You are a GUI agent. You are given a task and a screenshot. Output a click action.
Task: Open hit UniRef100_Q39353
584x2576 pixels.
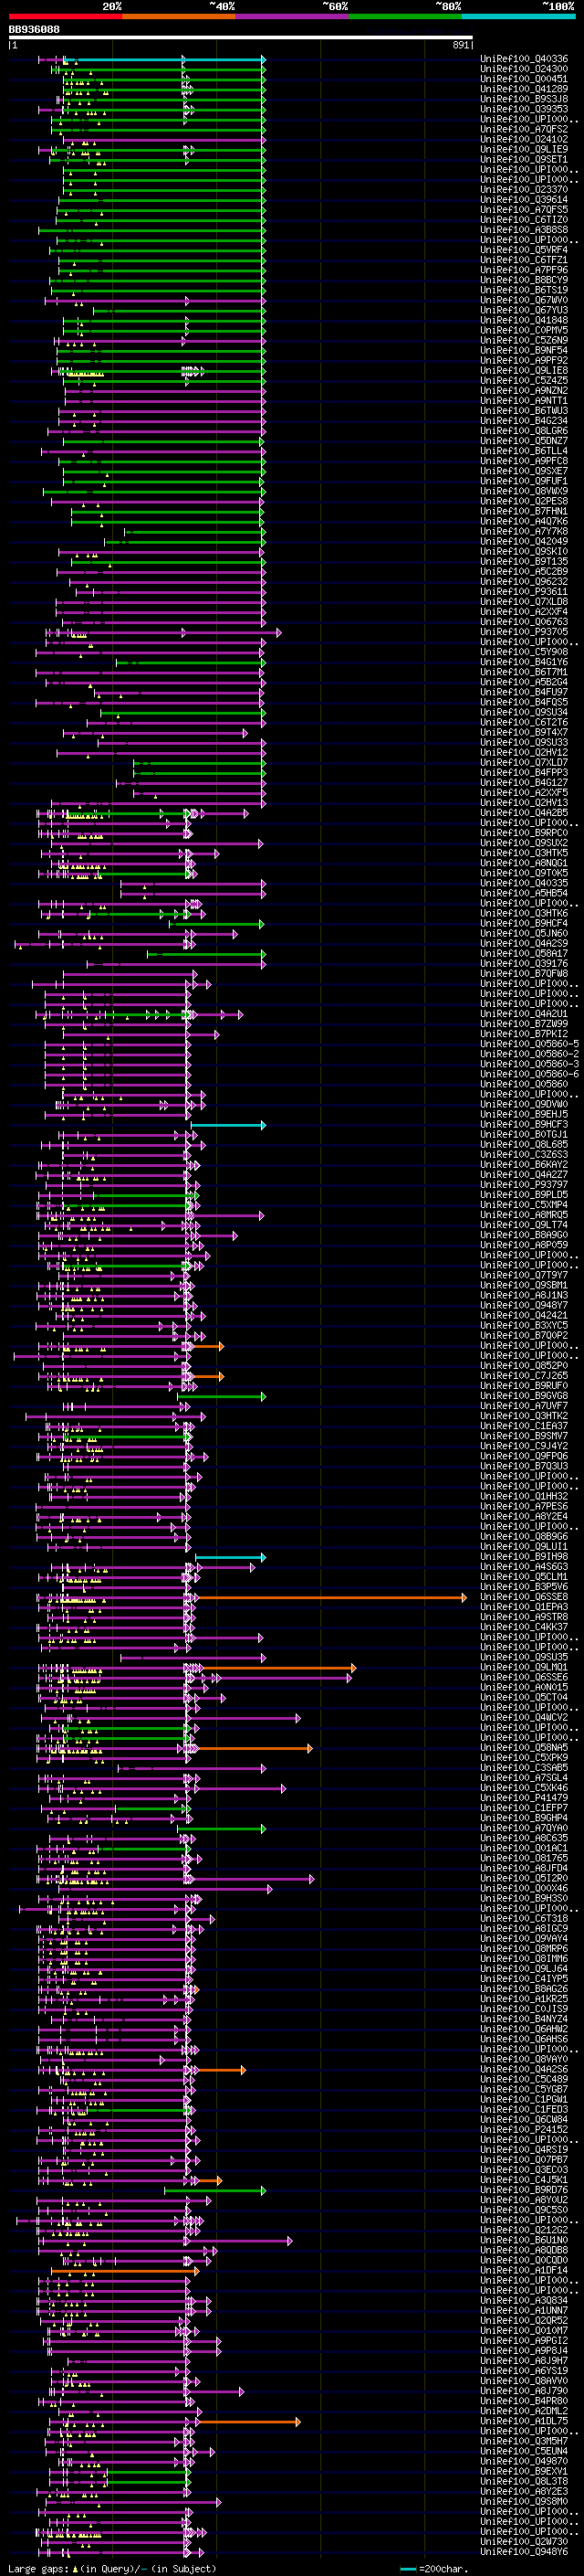point(523,109)
